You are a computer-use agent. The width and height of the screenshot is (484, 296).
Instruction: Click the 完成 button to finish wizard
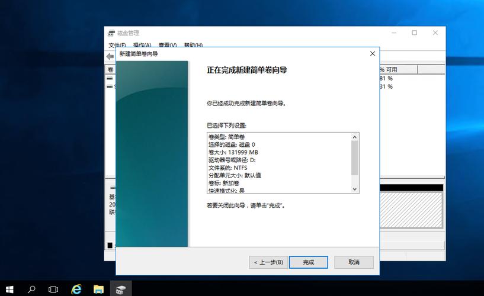pos(309,262)
